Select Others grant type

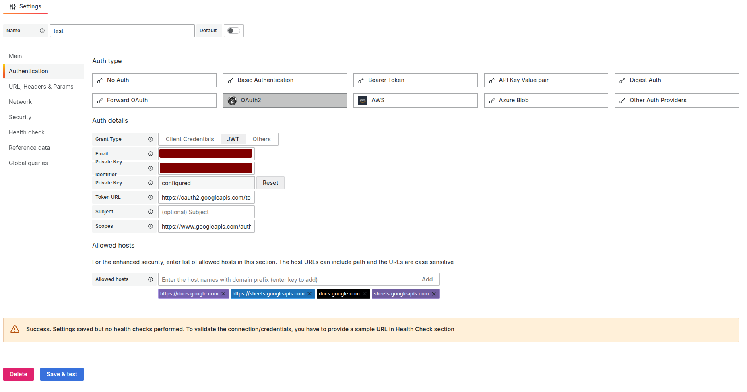pyautogui.click(x=261, y=139)
